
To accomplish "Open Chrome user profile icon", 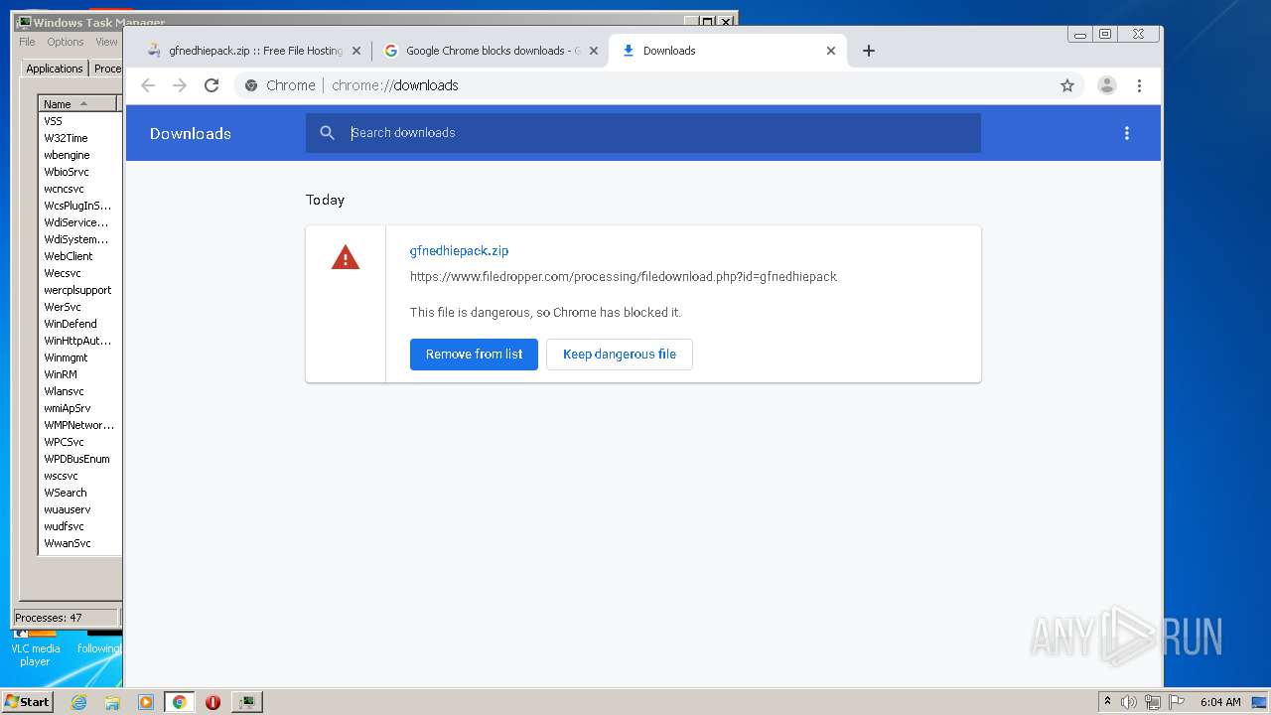I will pos(1107,85).
